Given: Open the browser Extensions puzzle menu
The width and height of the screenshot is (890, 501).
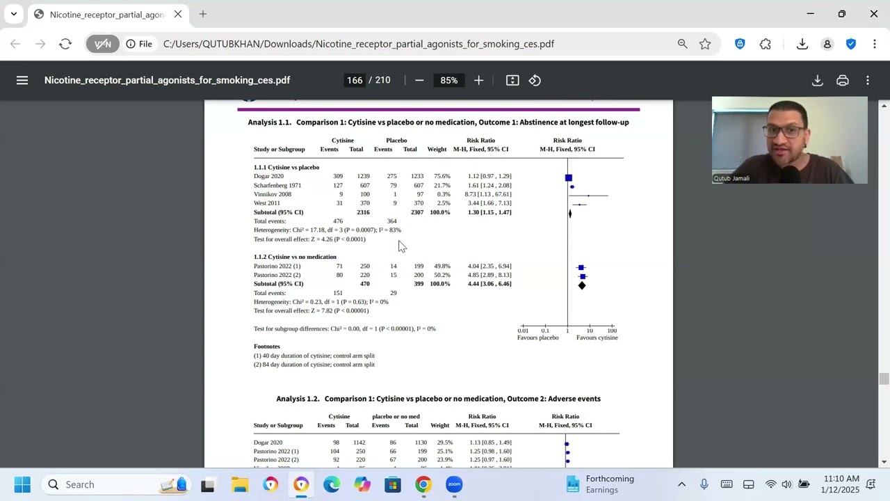Looking at the screenshot, I should [766, 44].
